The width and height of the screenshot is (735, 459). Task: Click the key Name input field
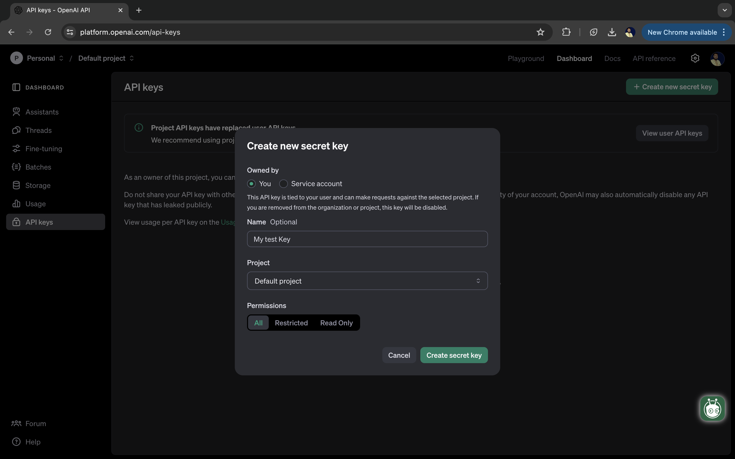click(367, 239)
